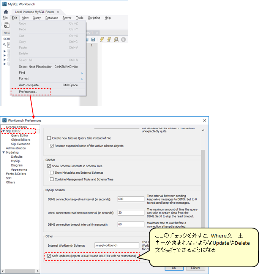Image resolution: width=259 pixels, height=274 pixels.
Task: Uncheck the Safe Updates checkbox
Action: [x=49, y=256]
